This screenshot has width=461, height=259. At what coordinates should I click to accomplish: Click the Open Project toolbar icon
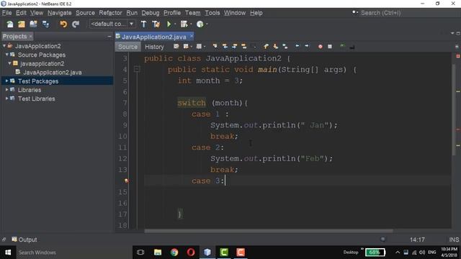[33, 24]
